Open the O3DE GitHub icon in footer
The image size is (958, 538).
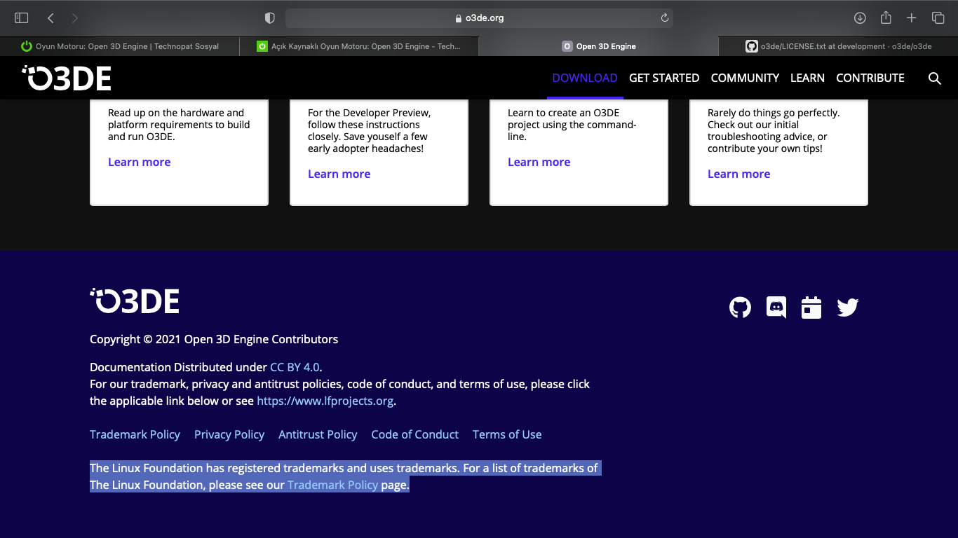[740, 308]
